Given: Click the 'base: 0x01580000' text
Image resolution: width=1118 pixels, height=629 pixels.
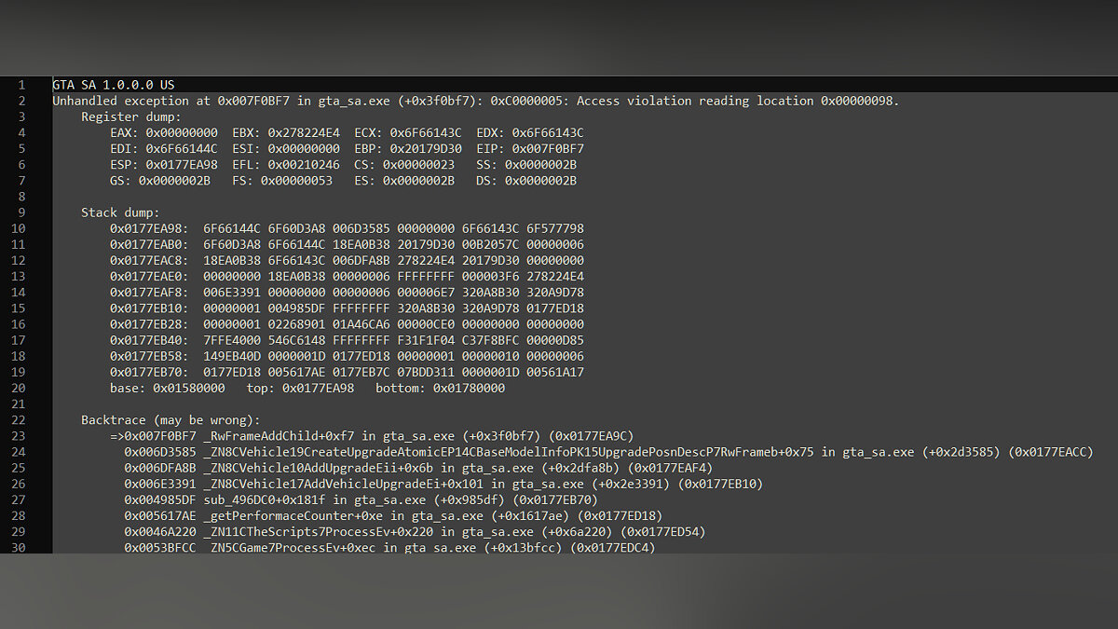Looking at the screenshot, I should pyautogui.click(x=167, y=388).
